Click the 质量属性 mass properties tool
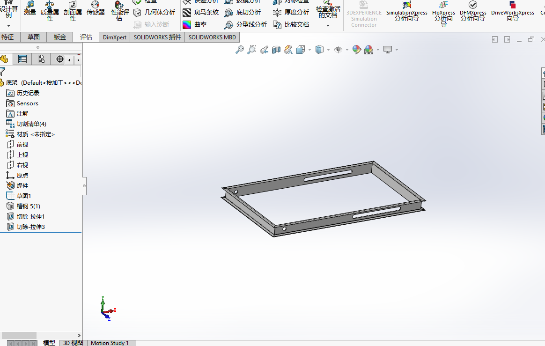 50,11
